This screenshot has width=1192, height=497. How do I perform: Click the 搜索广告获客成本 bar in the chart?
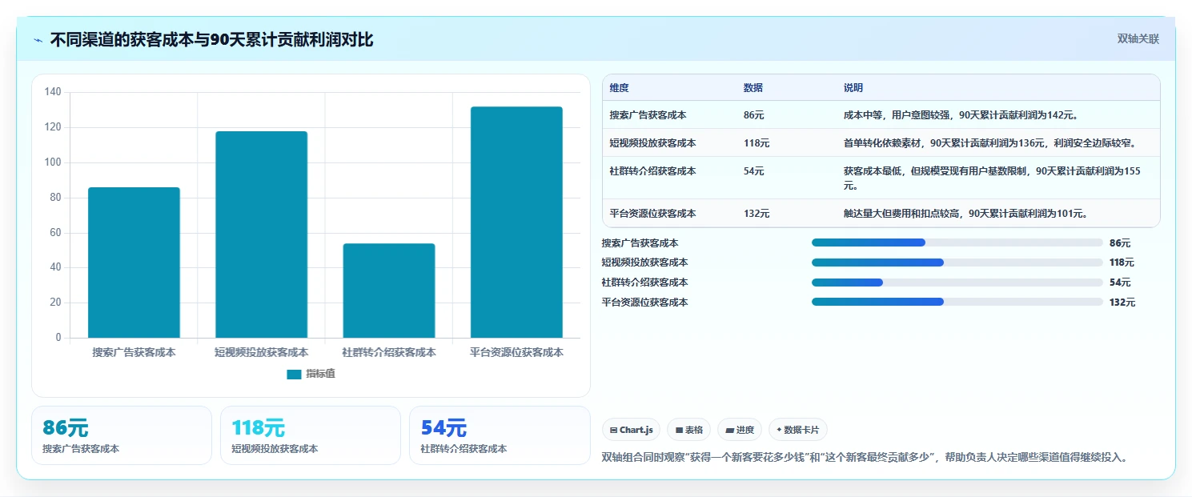134,263
